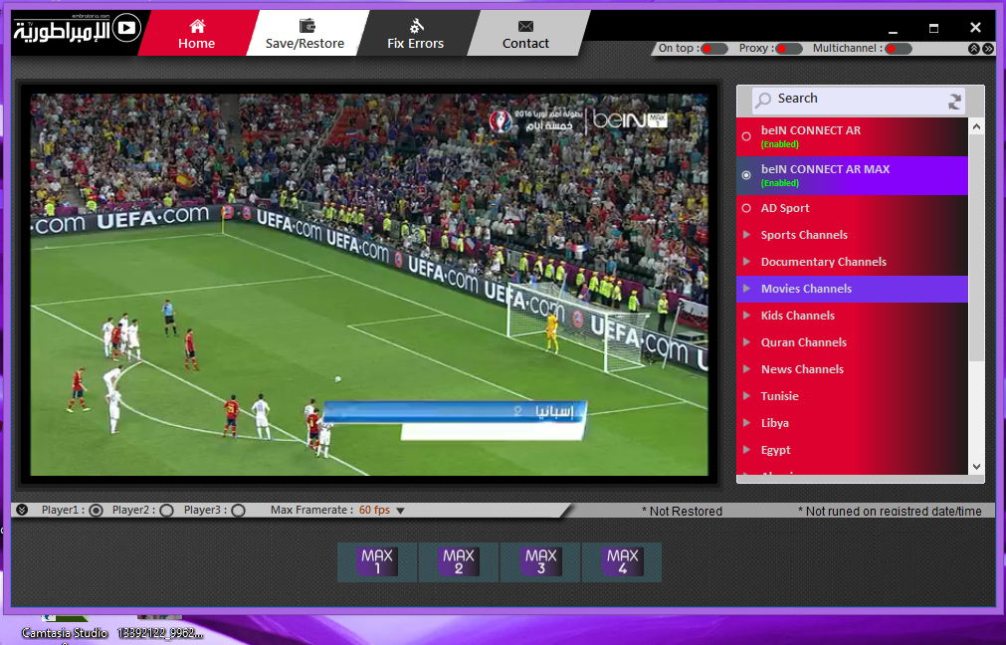Click the magnifier search icon
Image resolution: width=1006 pixels, height=645 pixels.
pyautogui.click(x=763, y=100)
